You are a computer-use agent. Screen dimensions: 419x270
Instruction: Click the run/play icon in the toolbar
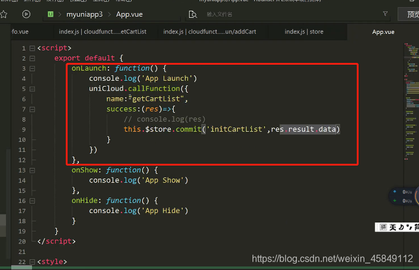pos(26,14)
